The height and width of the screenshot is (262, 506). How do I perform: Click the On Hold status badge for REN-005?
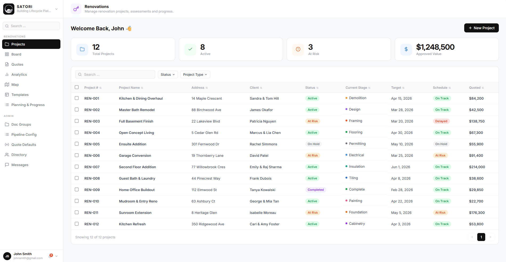(313, 144)
